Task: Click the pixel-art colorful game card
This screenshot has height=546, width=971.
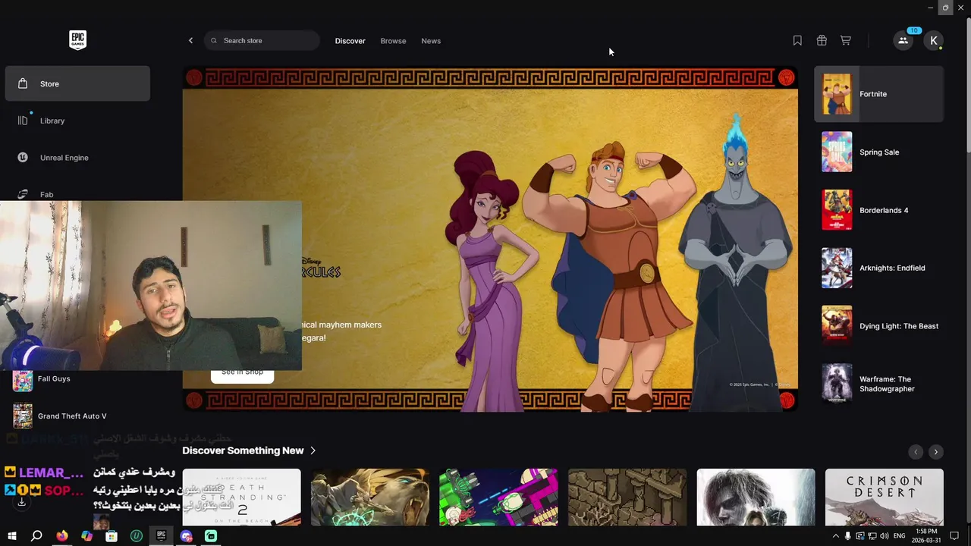Action: [498, 497]
